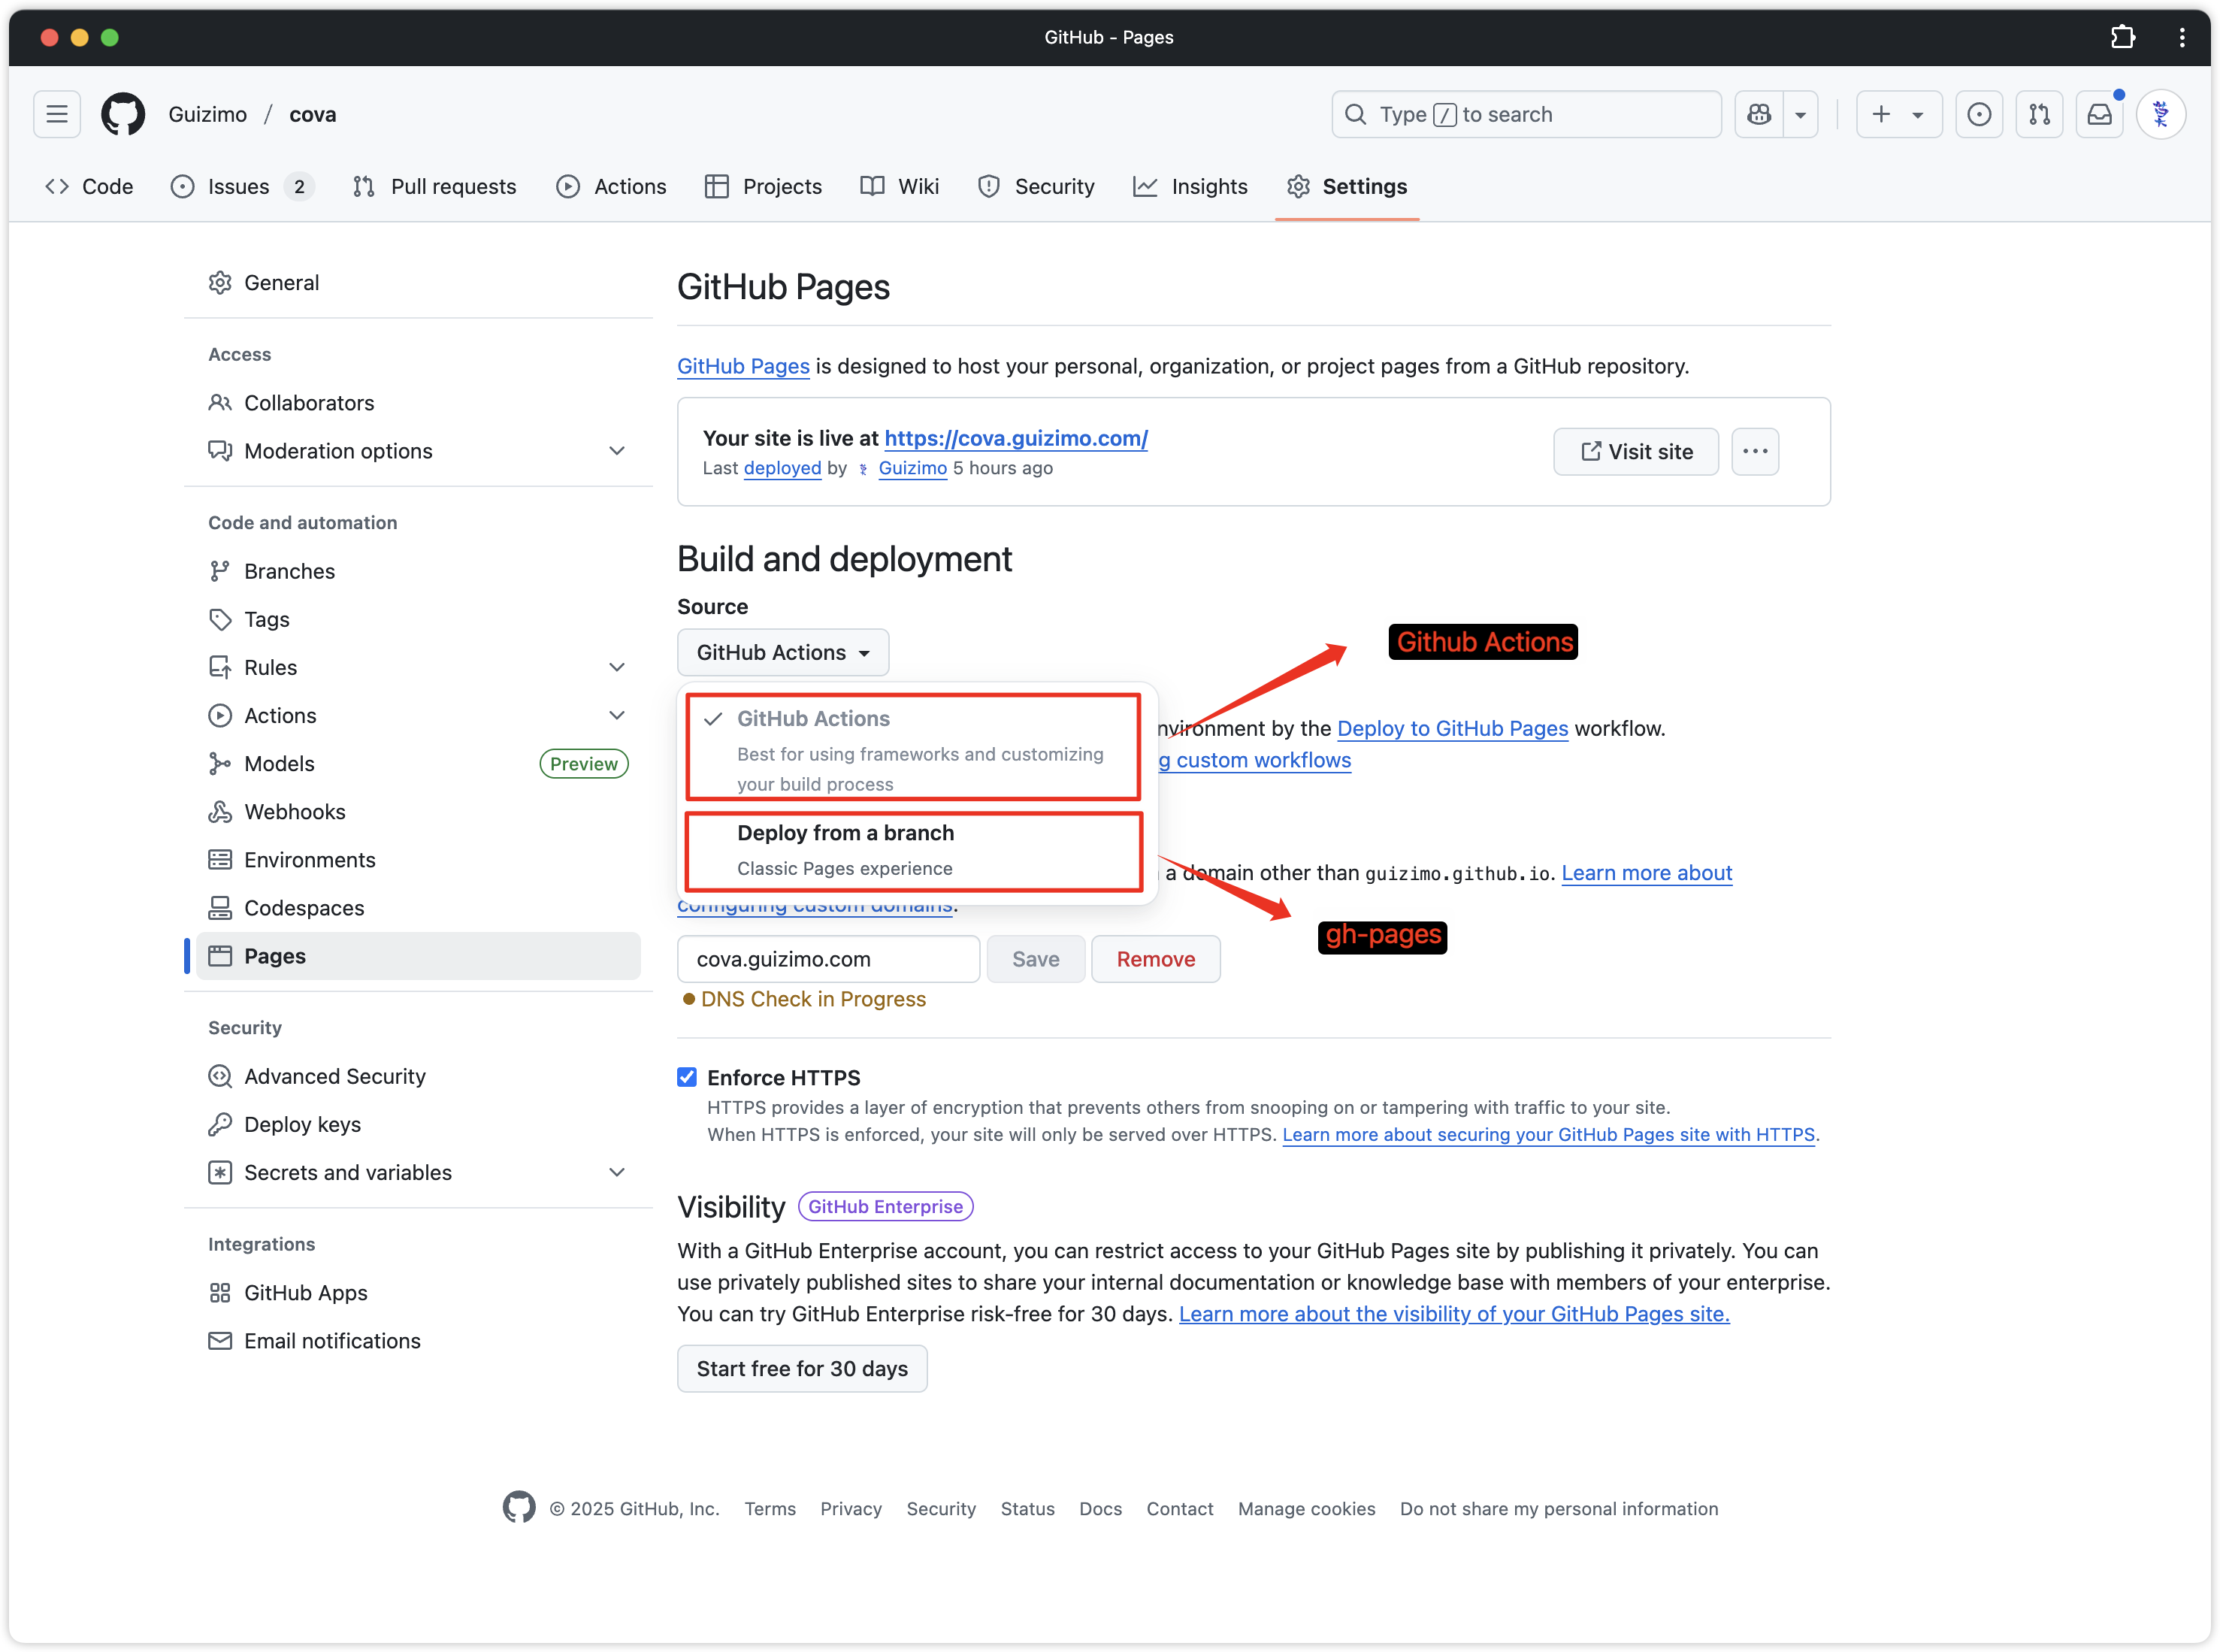Open the notifications inbox icon
This screenshot has width=2220, height=1652.
pos(2099,114)
